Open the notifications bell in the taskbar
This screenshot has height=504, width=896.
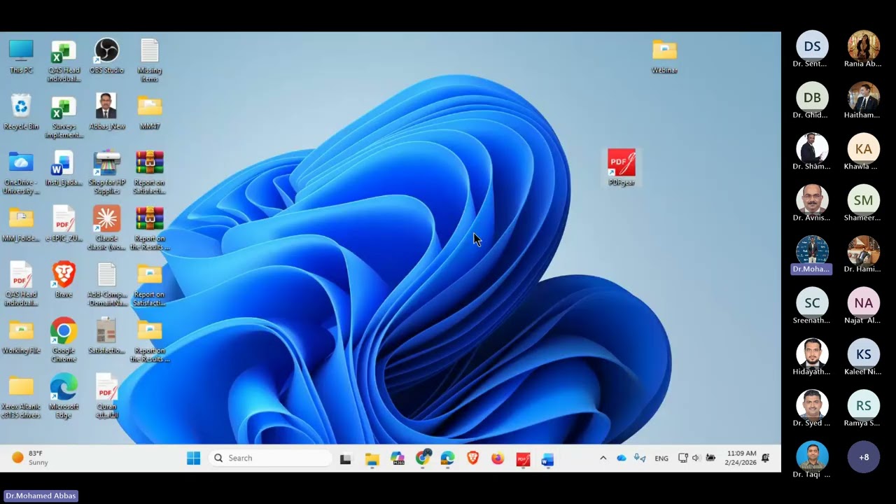pos(766,458)
